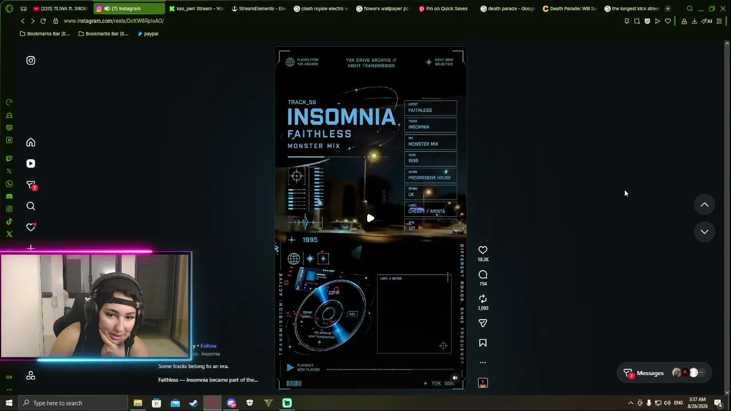Open Instagram panel in the browser sidebar
731x411 pixels.
pos(9,209)
